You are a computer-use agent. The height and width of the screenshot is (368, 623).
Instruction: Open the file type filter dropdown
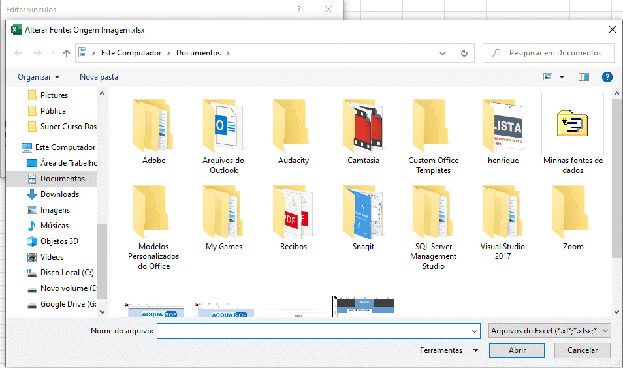pos(549,331)
